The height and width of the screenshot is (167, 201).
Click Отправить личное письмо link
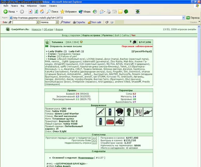coord(66,46)
